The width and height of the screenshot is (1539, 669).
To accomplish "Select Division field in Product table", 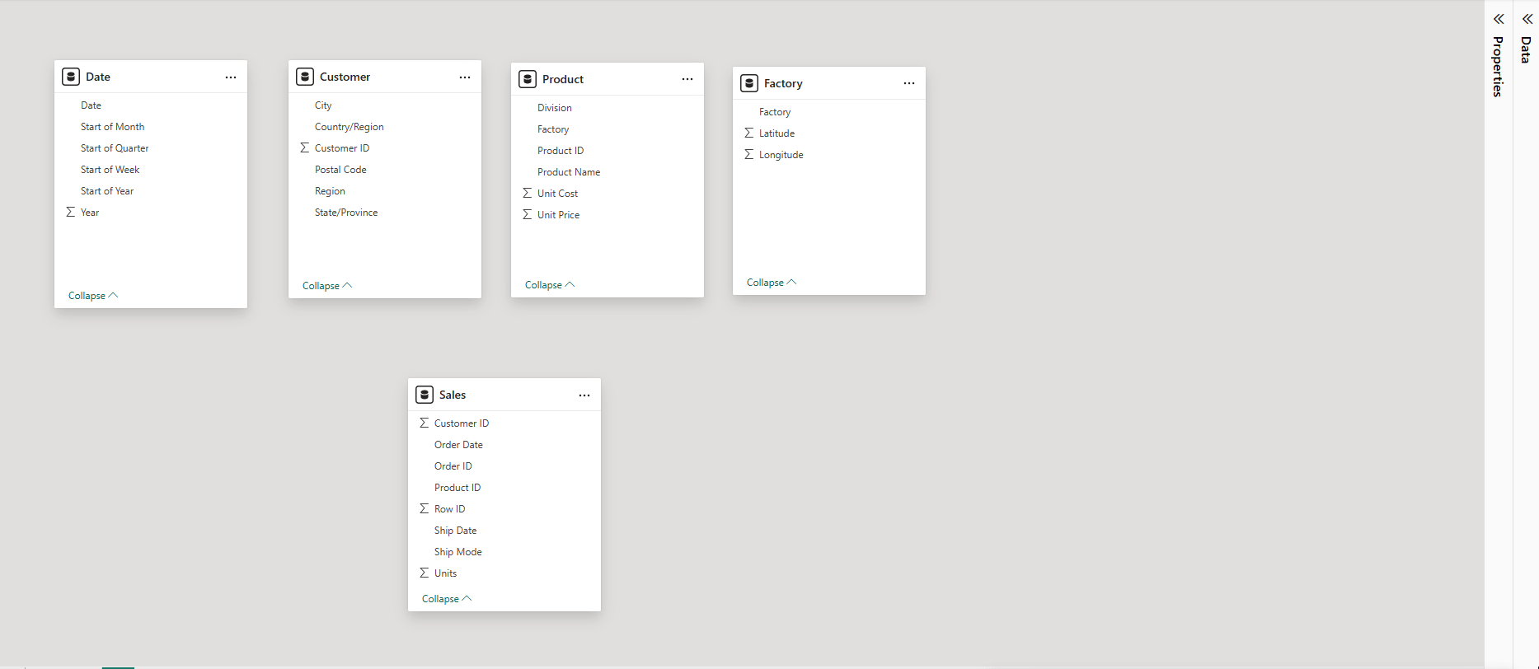I will point(608,108).
